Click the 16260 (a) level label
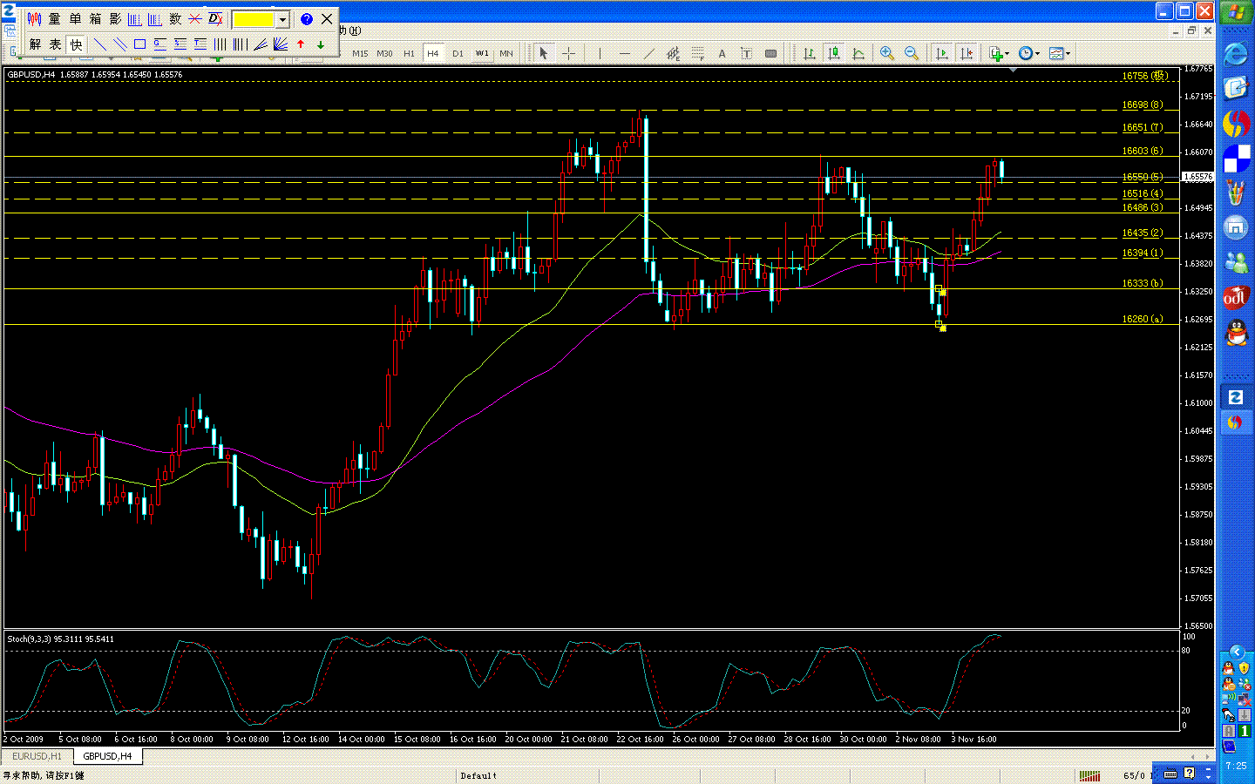The height and width of the screenshot is (784, 1255). 1142,319
